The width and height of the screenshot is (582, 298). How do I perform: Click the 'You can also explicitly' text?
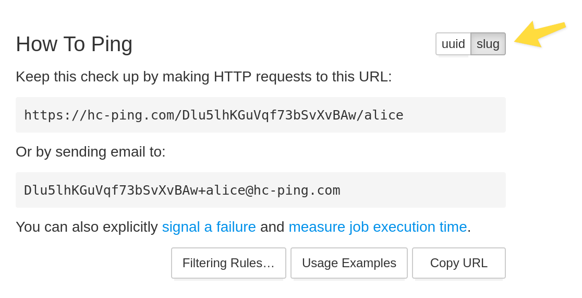[87, 227]
